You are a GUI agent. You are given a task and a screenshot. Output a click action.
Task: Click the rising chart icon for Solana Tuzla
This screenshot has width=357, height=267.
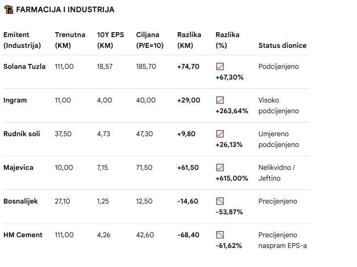(x=220, y=66)
